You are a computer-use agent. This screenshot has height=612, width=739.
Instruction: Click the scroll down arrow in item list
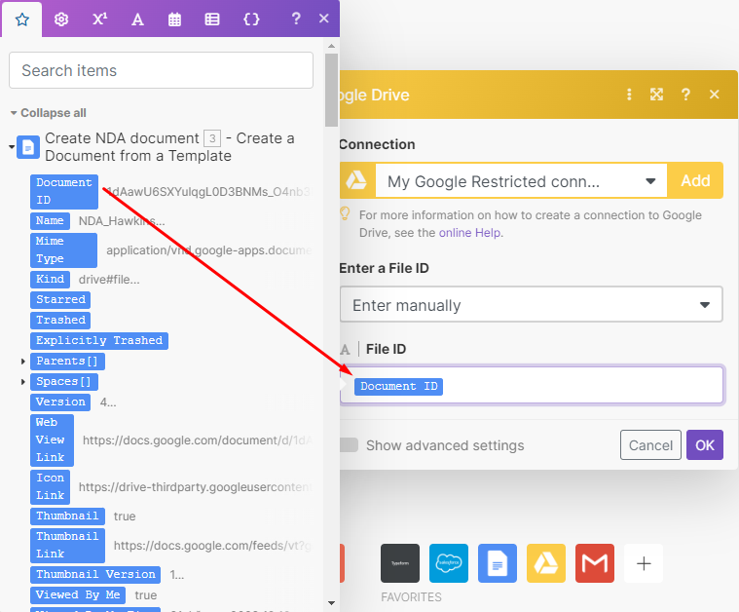[331, 603]
